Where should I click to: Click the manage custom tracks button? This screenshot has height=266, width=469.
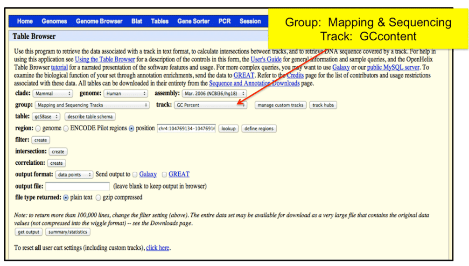pyautogui.click(x=280, y=105)
